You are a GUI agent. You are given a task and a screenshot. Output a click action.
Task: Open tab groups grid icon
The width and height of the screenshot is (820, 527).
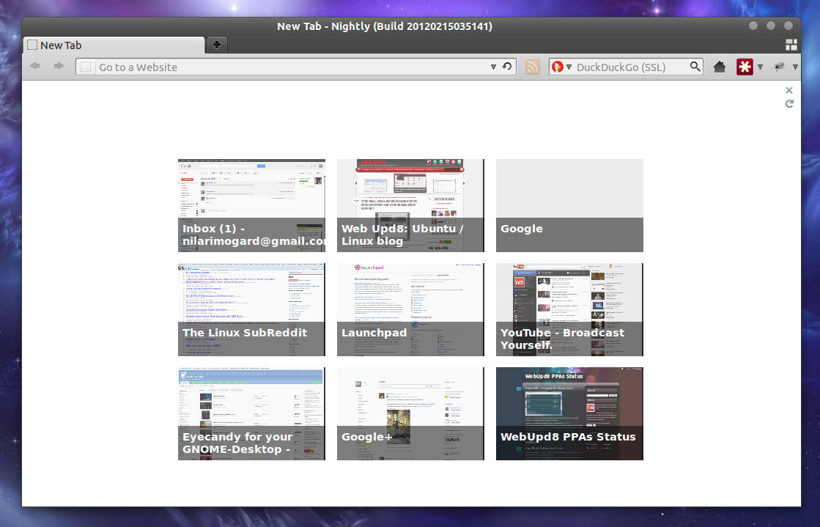point(791,45)
